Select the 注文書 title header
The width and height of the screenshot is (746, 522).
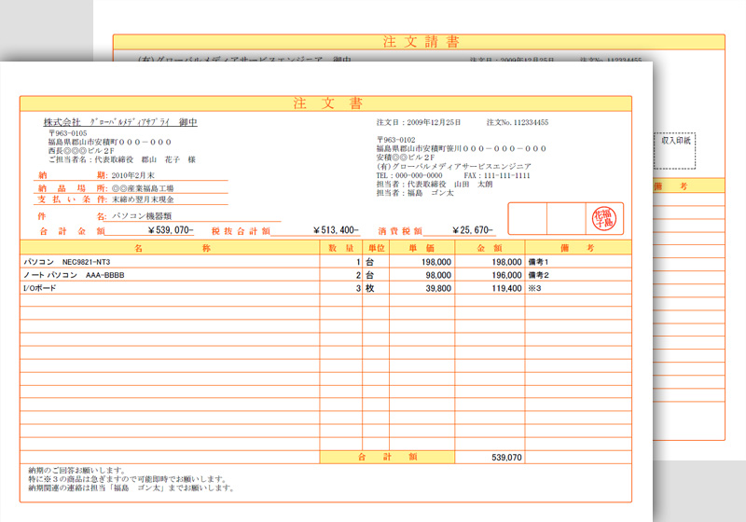(x=325, y=103)
